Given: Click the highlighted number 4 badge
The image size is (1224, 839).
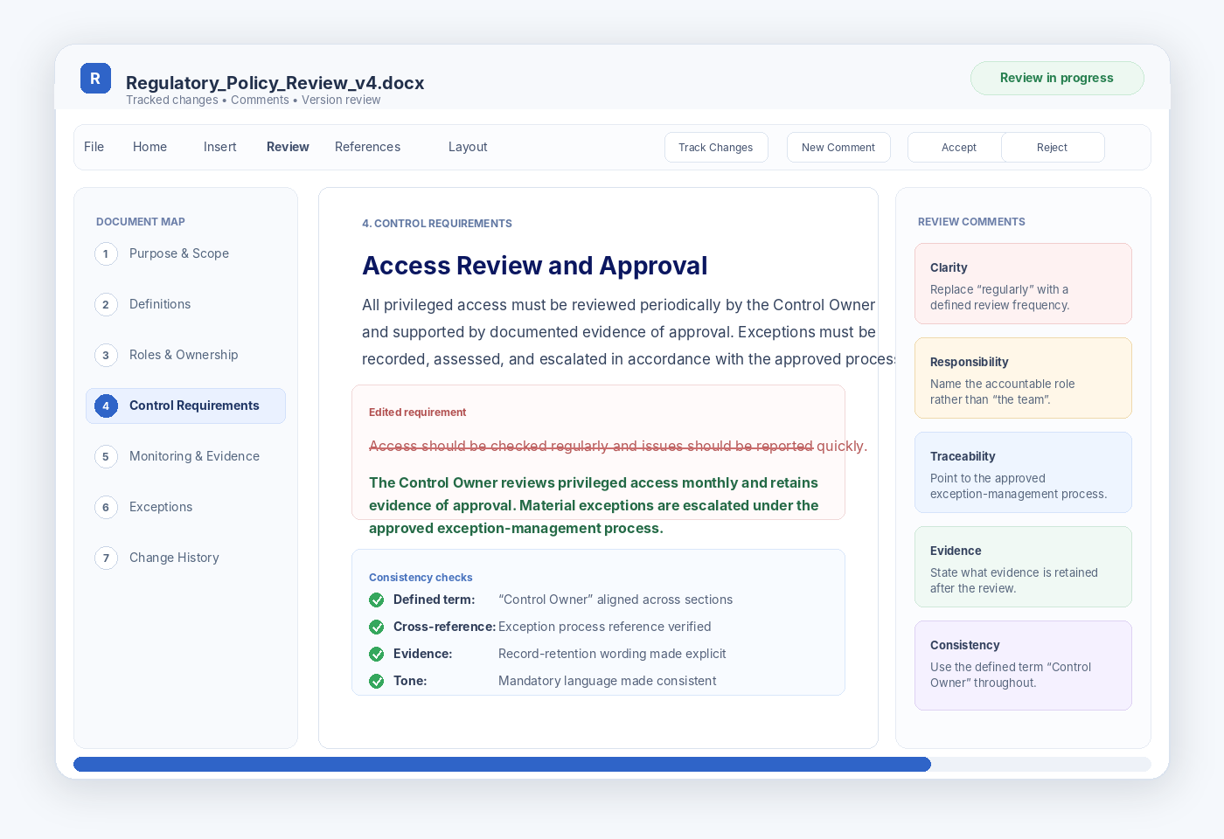Looking at the screenshot, I should (106, 406).
